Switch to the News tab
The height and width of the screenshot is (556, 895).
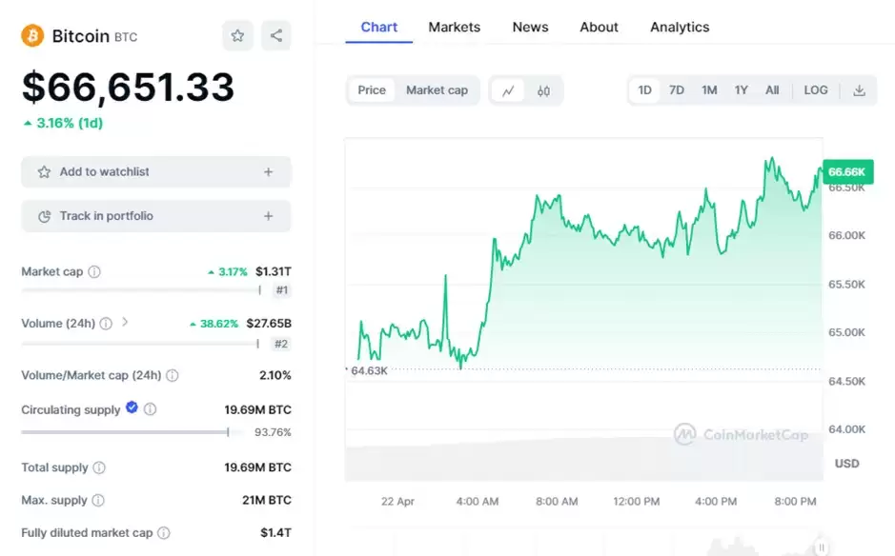[530, 27]
